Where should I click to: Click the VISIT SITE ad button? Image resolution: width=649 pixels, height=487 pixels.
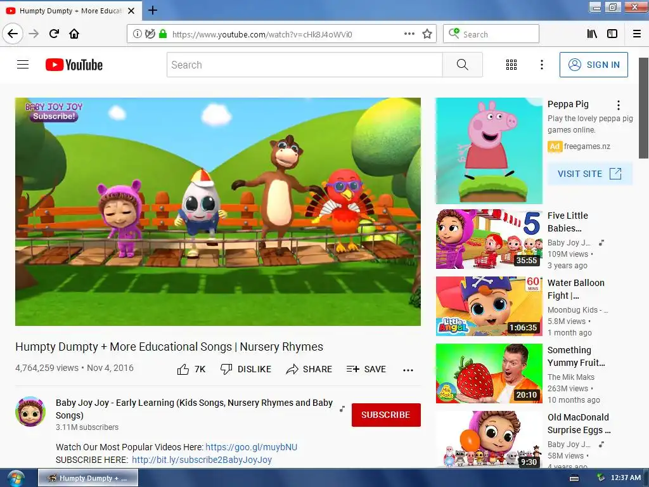tap(589, 174)
